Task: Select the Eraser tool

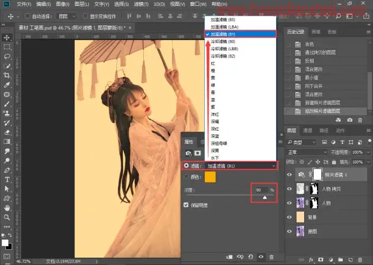Action: point(7,132)
